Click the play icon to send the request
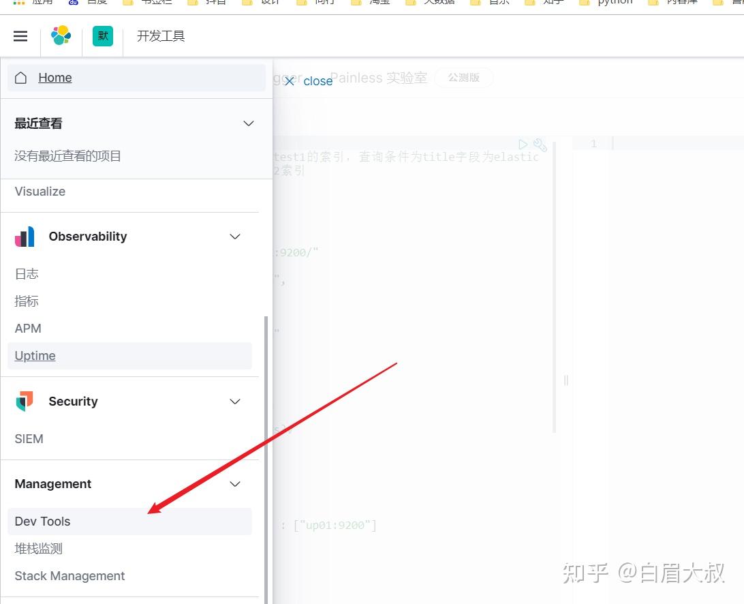The width and height of the screenshot is (744, 604). [523, 144]
